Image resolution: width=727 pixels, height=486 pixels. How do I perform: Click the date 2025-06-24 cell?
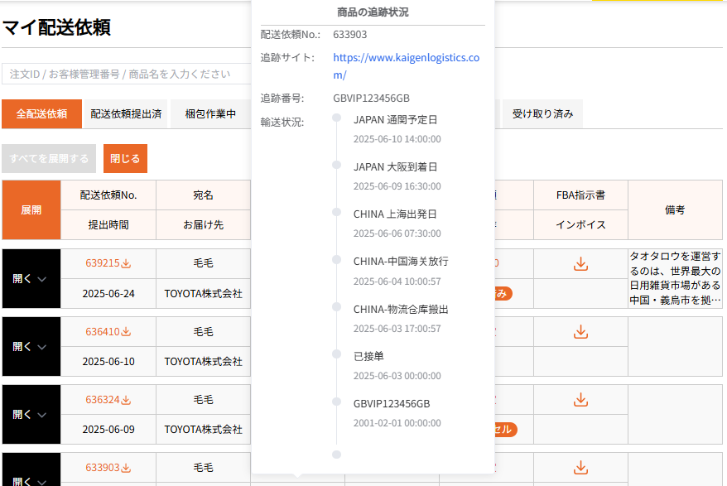tap(108, 294)
